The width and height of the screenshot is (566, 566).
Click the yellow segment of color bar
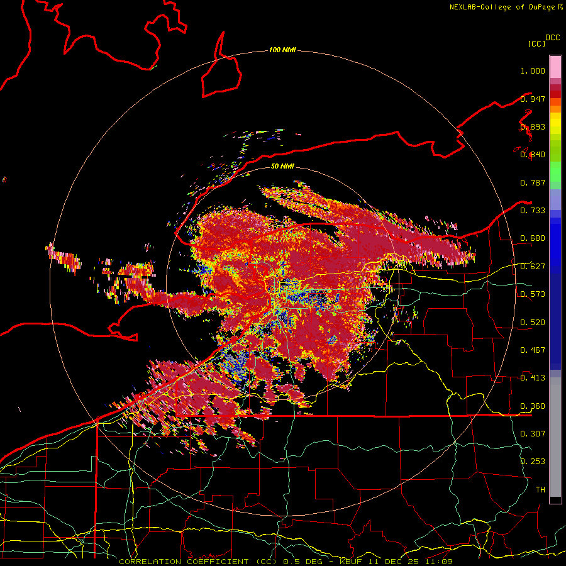coord(555,125)
